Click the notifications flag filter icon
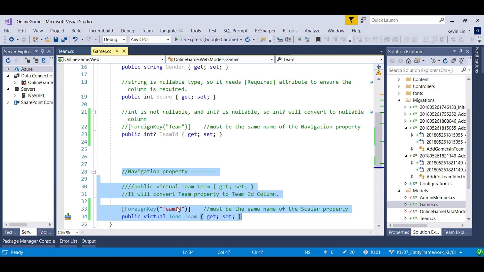The height and width of the screenshot is (272, 484). 351,20
